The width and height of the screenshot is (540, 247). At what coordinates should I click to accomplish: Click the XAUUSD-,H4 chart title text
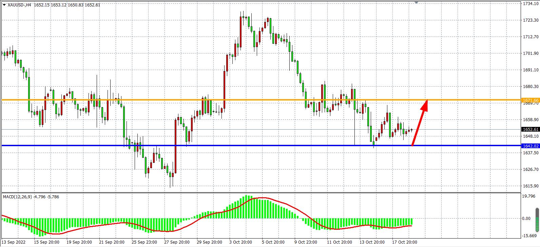point(20,5)
